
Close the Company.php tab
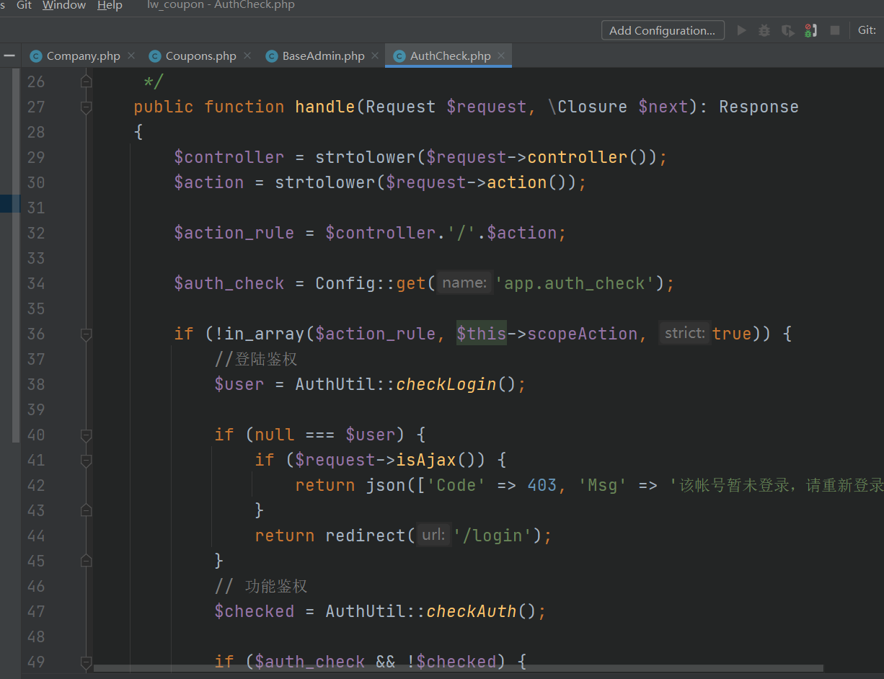click(131, 56)
